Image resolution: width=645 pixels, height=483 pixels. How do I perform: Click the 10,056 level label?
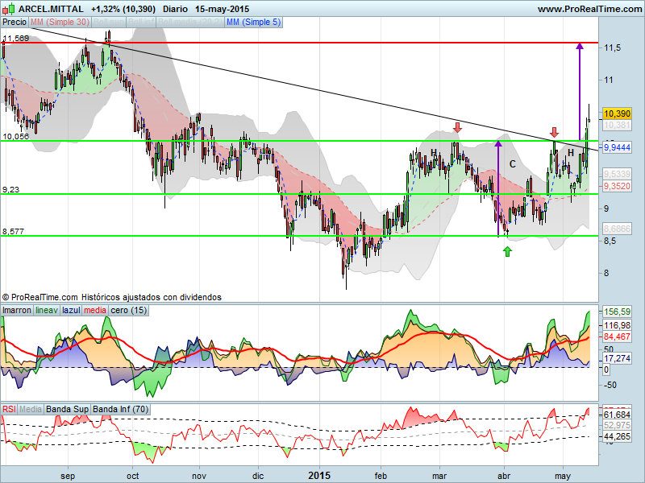[x=15, y=136]
